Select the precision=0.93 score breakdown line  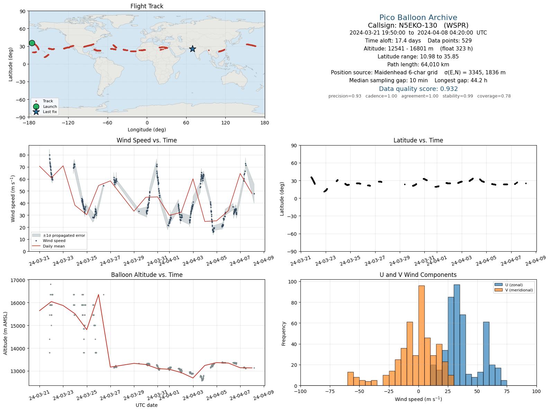click(x=420, y=96)
